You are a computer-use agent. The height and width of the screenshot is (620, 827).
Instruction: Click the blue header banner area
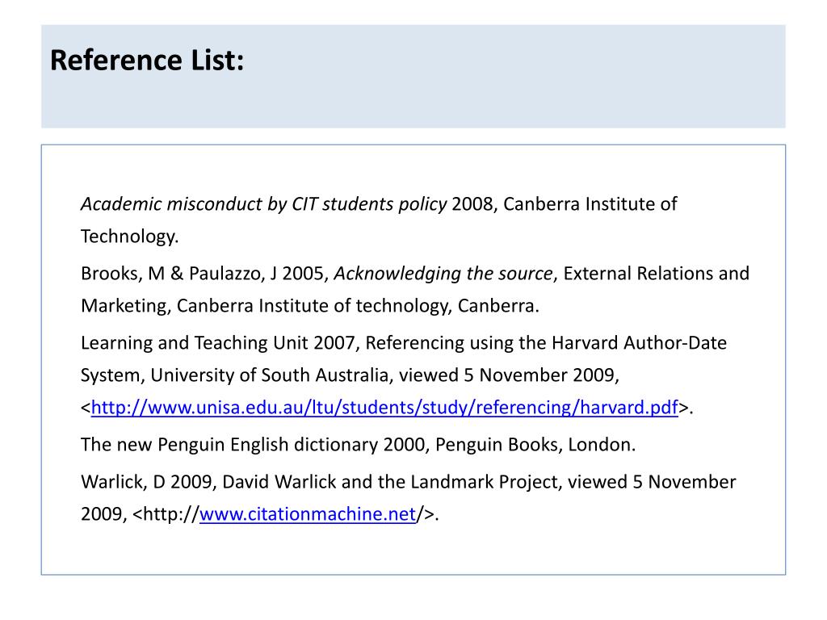point(413,77)
